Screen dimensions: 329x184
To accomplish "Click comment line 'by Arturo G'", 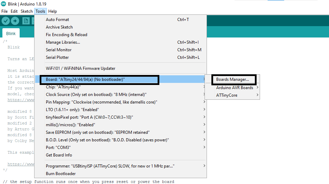I will [21, 129].
